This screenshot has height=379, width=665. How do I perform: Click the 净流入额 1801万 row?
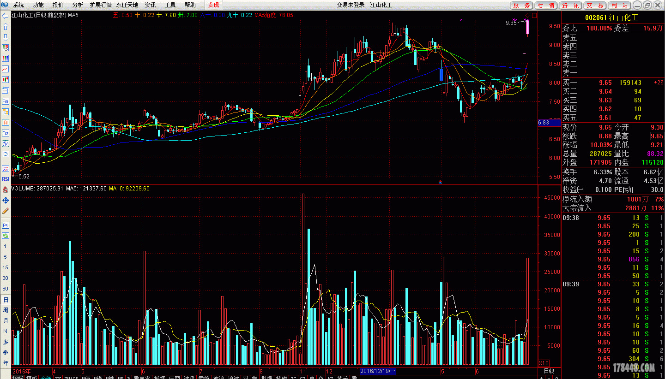click(613, 199)
